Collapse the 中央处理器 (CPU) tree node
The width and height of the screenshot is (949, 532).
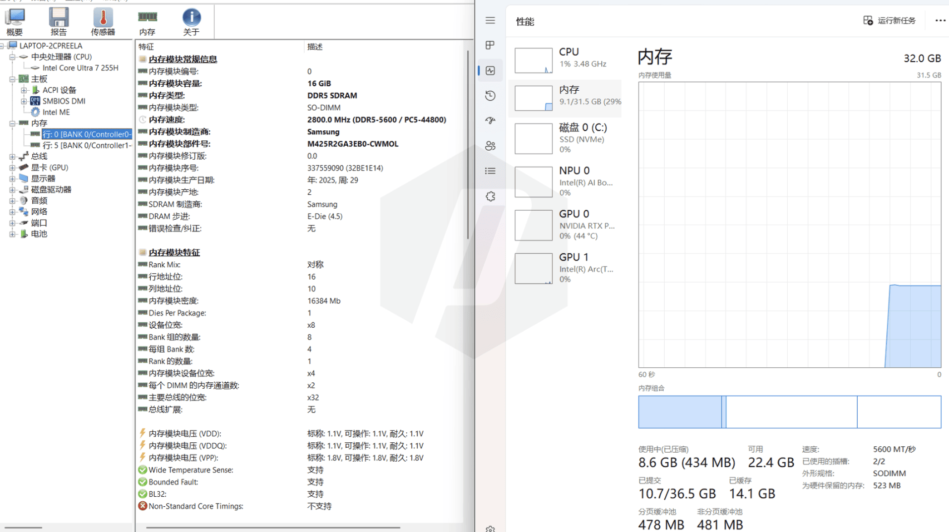click(x=12, y=57)
